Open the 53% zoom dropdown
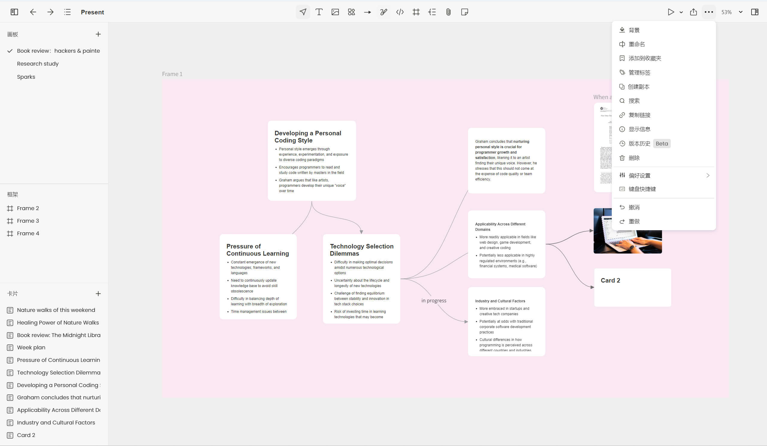Viewport: 767px width, 446px height. tap(732, 12)
